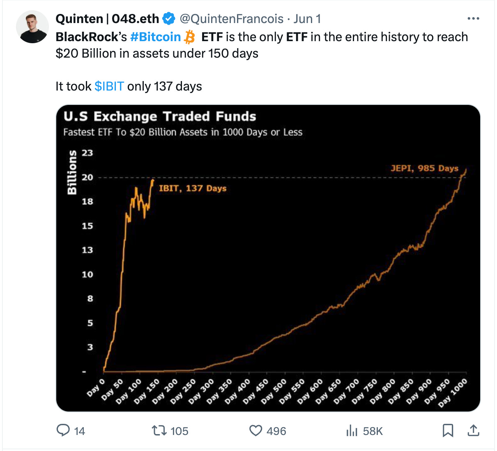Click the blue verified badge
Screen dimensions: 497x451
tap(169, 19)
